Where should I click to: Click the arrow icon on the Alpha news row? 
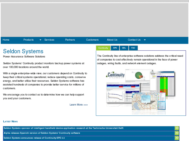[x=177, y=133]
